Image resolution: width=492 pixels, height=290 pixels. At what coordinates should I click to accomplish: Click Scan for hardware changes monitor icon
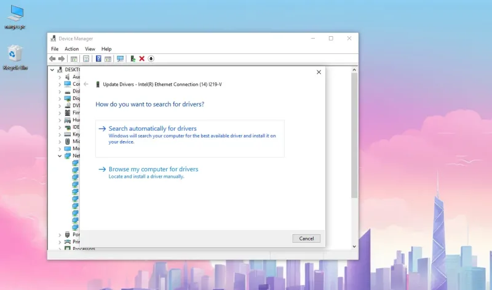click(120, 59)
